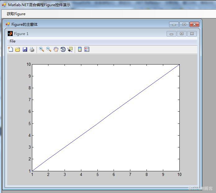Click the y-axis tick label 10
Screen dimensions: 216x193
(29, 64)
